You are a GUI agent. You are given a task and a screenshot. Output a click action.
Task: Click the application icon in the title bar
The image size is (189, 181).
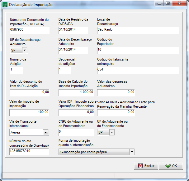[5, 5]
